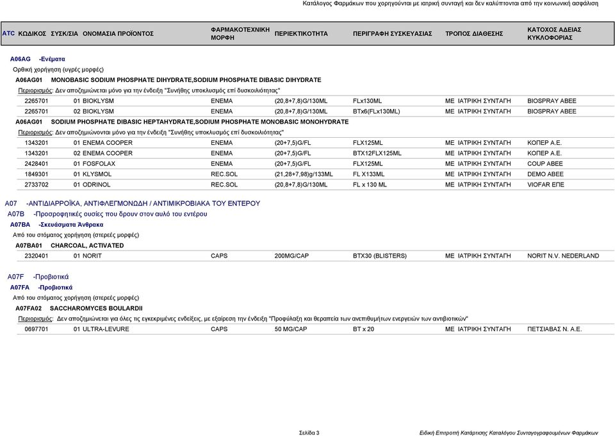Click CAPS form in NORIT row
615x437 pixels.
[219, 256]
